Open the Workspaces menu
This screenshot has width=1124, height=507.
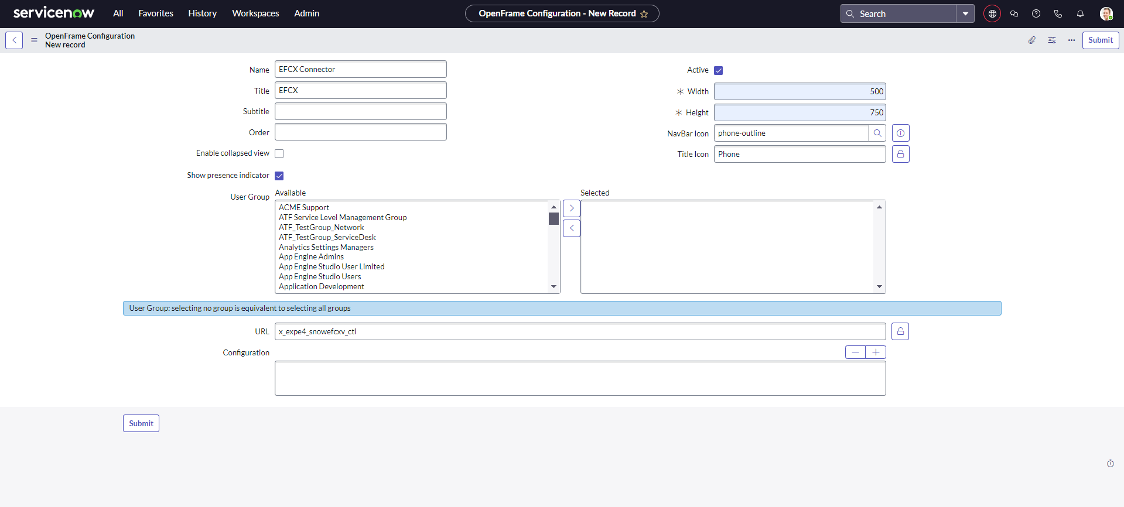[x=255, y=13]
